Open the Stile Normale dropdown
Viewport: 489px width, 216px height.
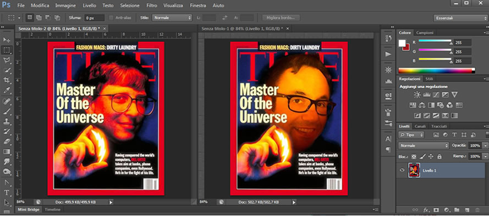click(172, 18)
